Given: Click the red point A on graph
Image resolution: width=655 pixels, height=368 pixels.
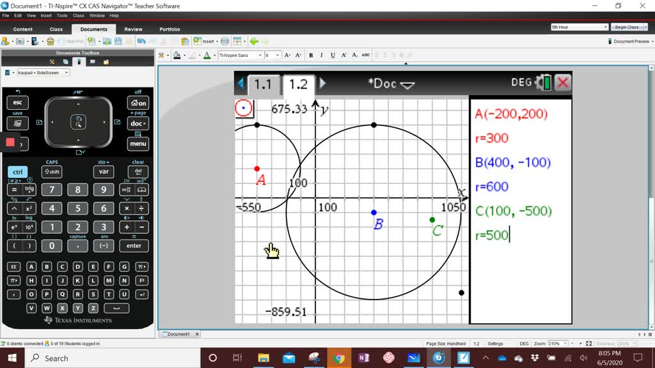Looking at the screenshot, I should (x=257, y=169).
